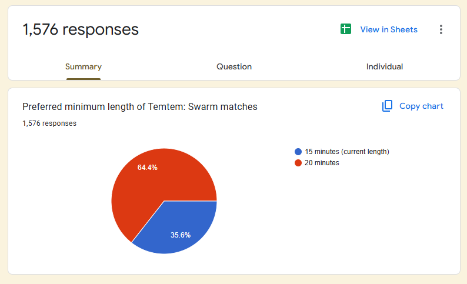Screen dimensions: 467x284
Task: Click the 1,576 responses heading
Action: click(x=81, y=29)
